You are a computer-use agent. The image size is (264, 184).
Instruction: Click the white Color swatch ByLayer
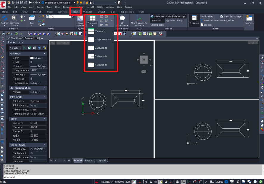32,58
